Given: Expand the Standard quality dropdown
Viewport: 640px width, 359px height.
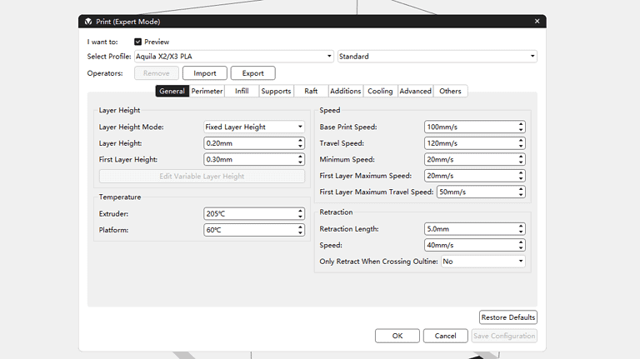Looking at the screenshot, I should tap(437, 57).
